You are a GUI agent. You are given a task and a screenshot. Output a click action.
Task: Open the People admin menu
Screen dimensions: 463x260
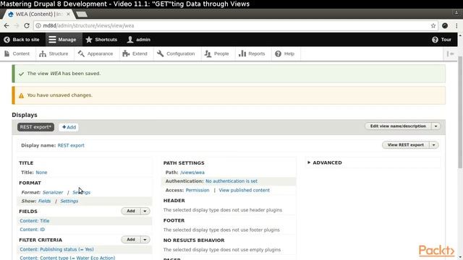click(x=217, y=53)
